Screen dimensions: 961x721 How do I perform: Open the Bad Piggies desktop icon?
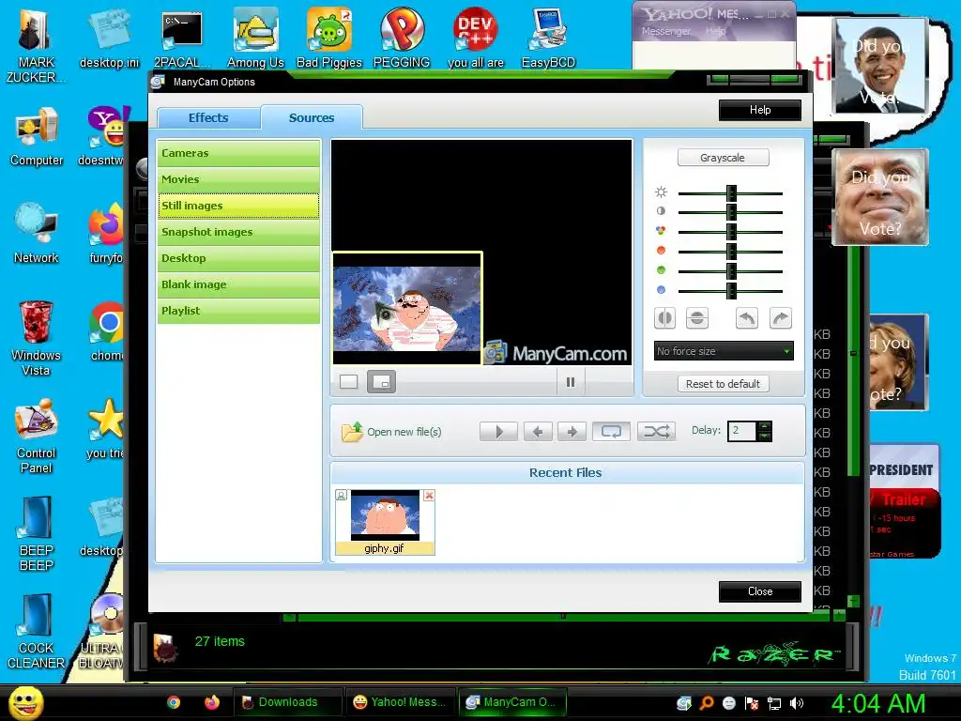tap(329, 39)
